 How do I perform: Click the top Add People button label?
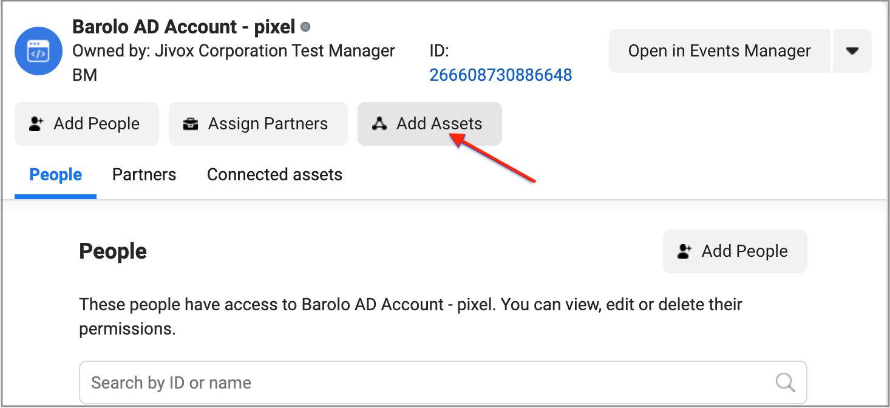97,124
